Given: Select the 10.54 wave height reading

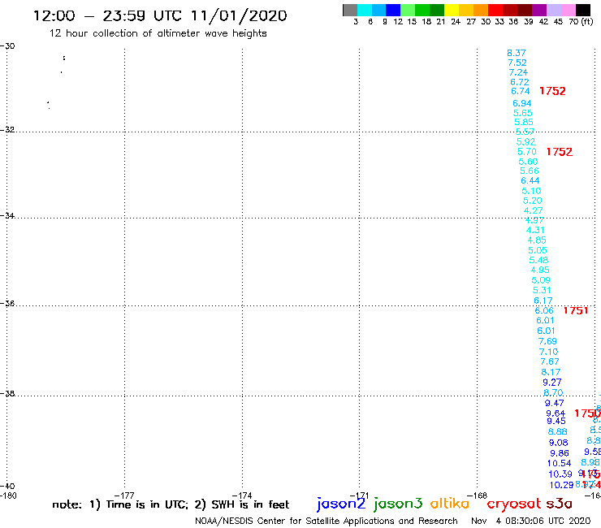Looking at the screenshot, I should point(560,464).
